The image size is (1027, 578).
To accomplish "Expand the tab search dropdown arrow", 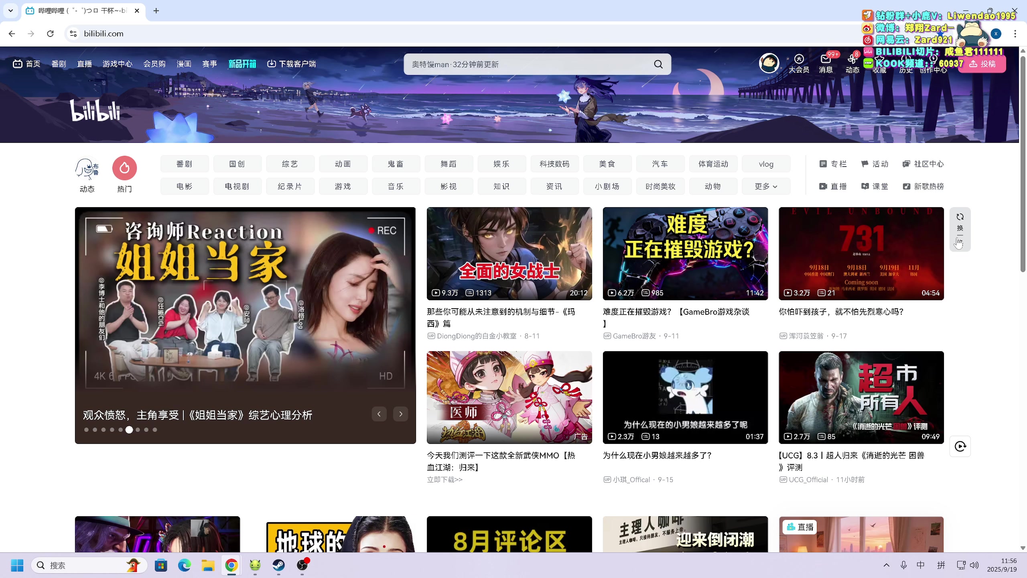I will [x=11, y=11].
